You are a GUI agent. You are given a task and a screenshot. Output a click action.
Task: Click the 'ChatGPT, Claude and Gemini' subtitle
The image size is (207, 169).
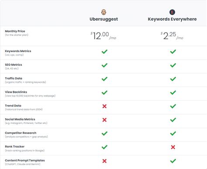tap(23, 164)
